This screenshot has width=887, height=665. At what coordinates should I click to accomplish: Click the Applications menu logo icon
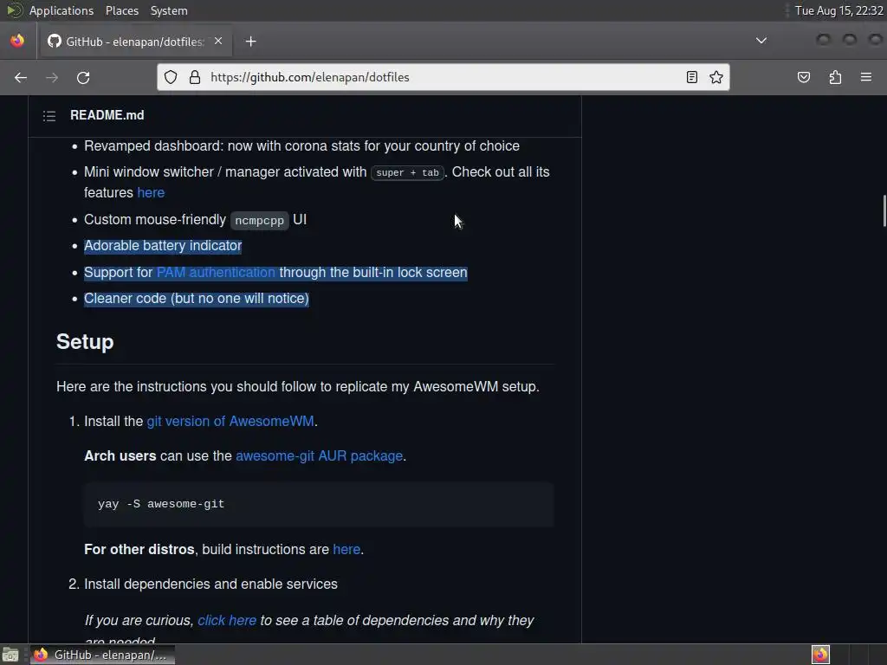click(14, 10)
